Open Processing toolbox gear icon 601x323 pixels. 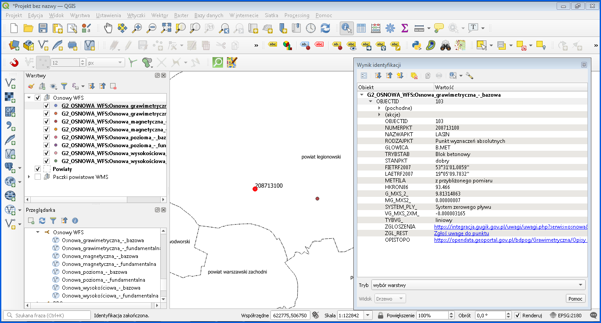pyautogui.click(x=390, y=28)
